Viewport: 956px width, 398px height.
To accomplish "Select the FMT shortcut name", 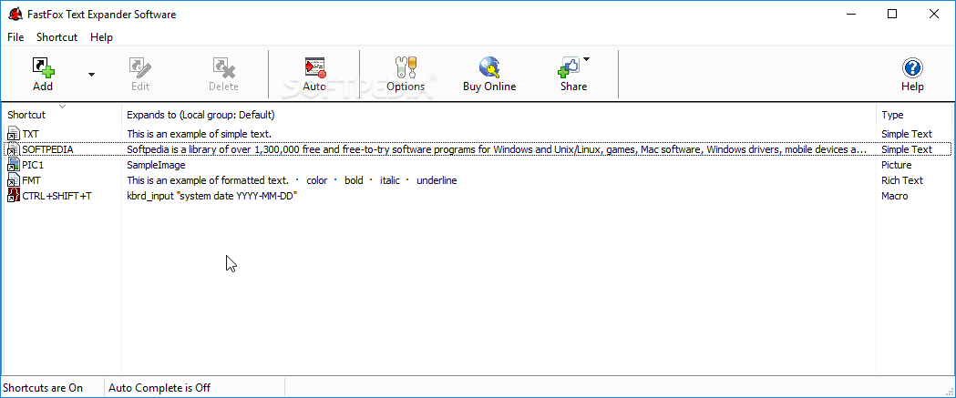I will [x=31, y=180].
